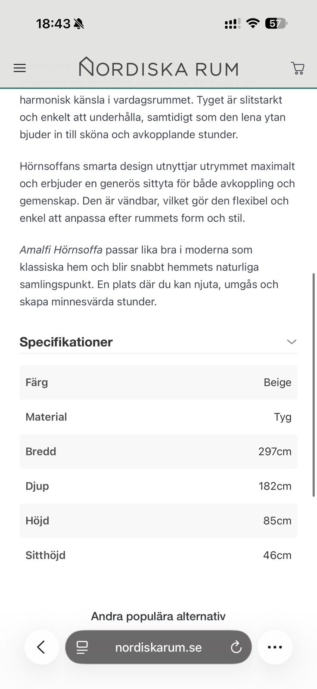This screenshot has height=689, width=317.
Task: Tap the Andra populära alternativ heading
Action: (158, 616)
